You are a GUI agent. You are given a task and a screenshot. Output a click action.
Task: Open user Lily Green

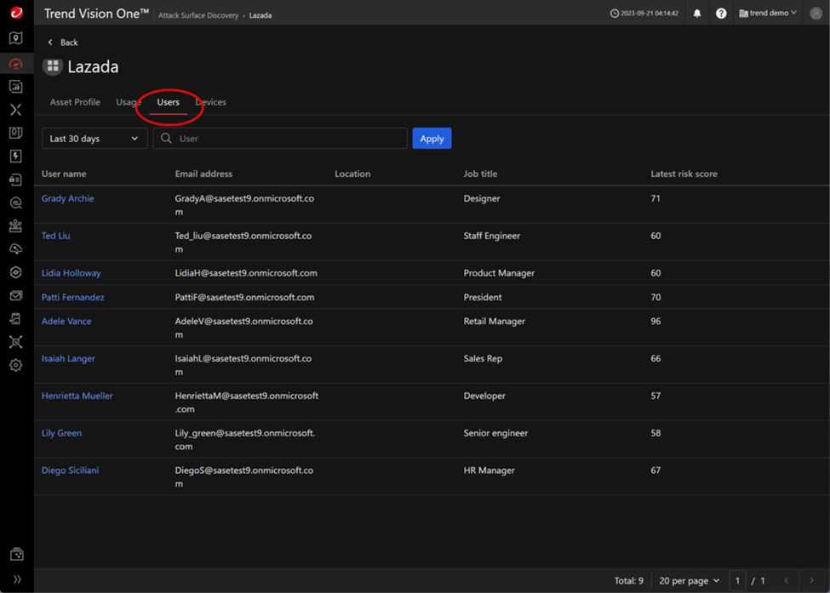click(x=61, y=433)
